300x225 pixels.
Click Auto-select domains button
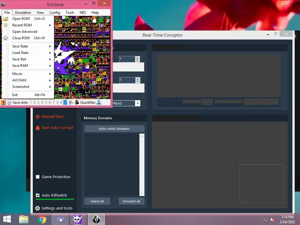point(114,129)
